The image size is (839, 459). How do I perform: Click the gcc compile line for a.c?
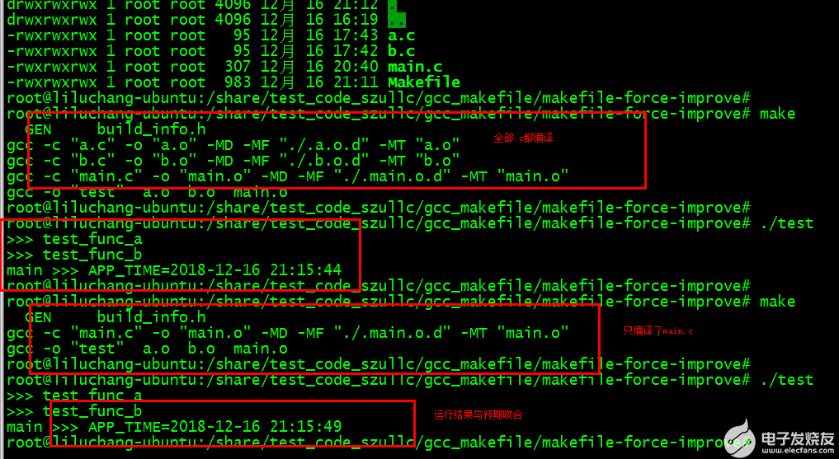tap(233, 145)
